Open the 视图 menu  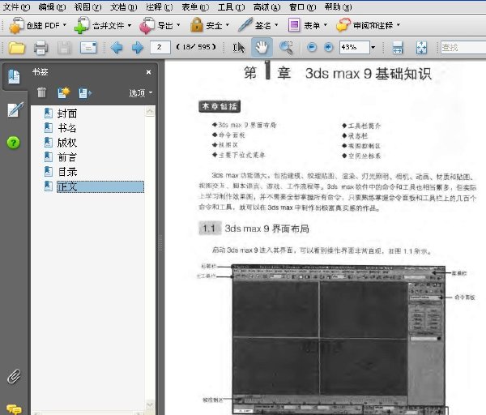click(87, 6)
